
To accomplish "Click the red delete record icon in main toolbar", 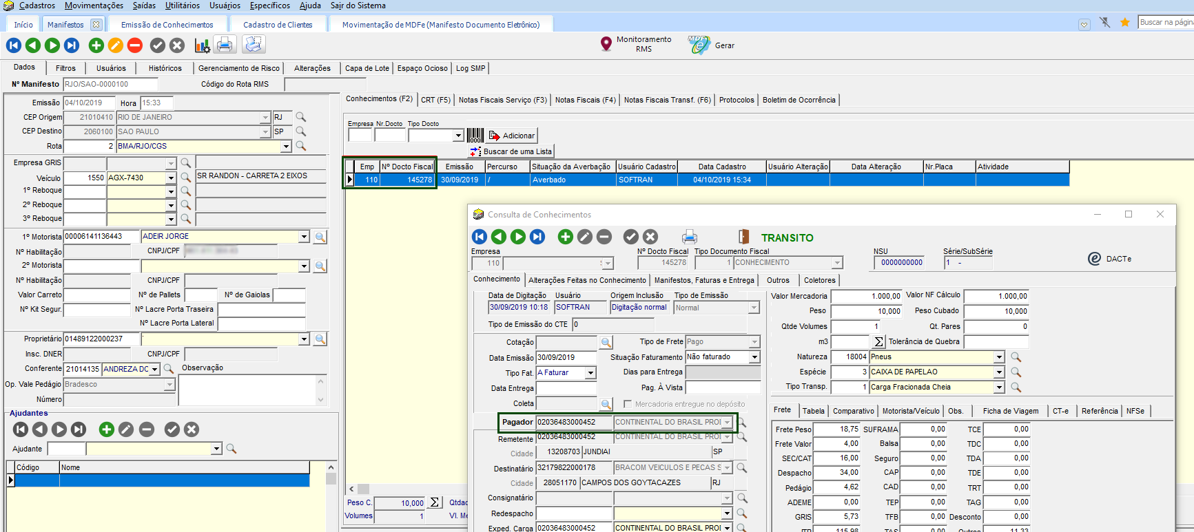I will (x=135, y=45).
